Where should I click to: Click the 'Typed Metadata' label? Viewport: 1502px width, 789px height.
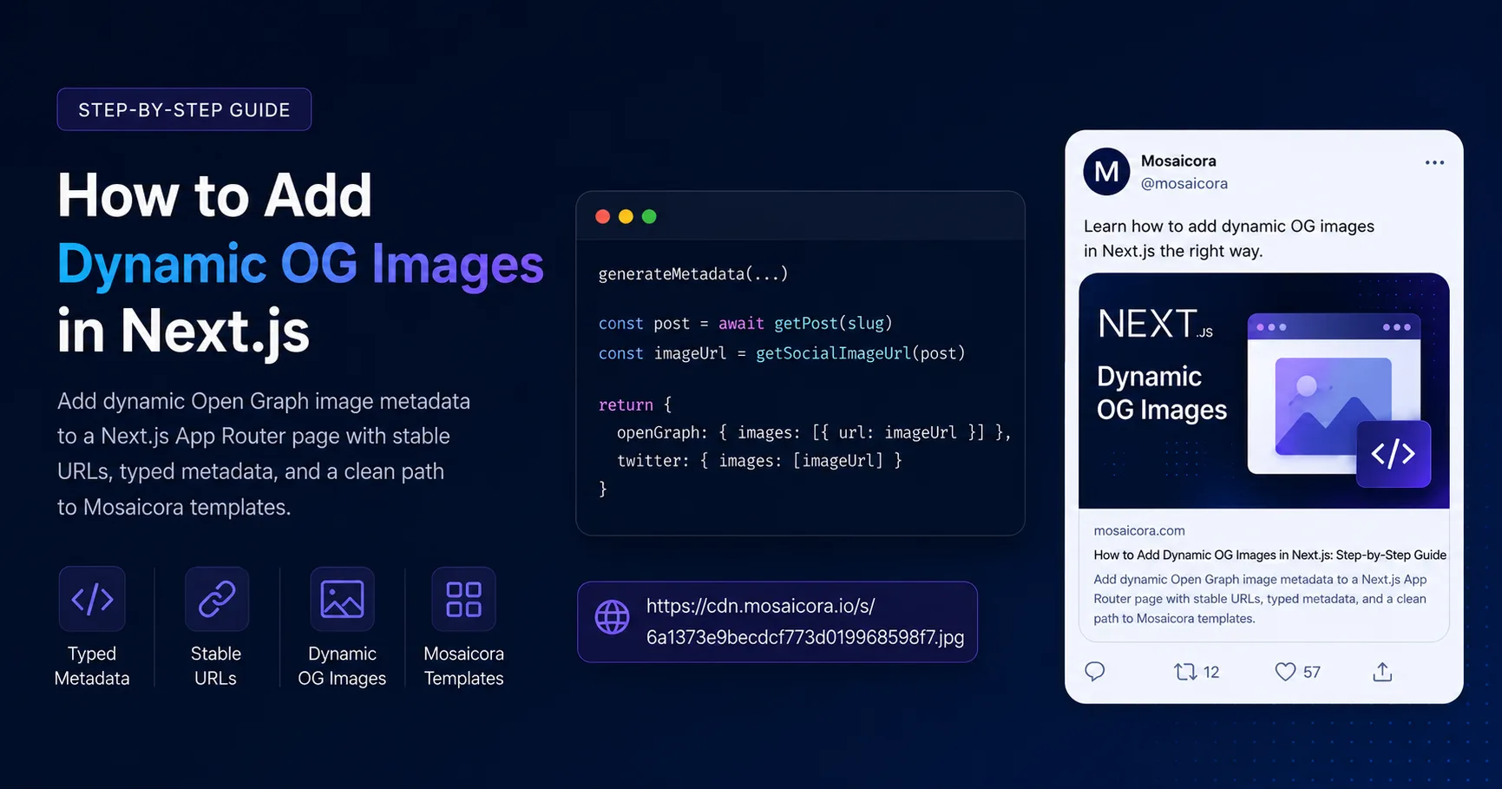(92, 666)
